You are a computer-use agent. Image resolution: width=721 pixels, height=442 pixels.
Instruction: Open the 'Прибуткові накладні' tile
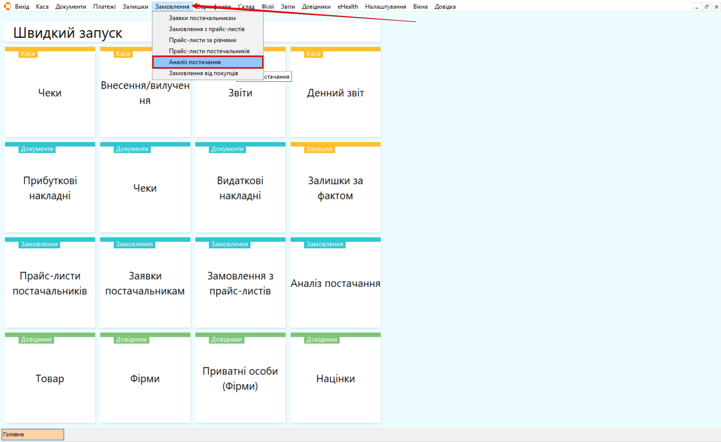pyautogui.click(x=50, y=188)
